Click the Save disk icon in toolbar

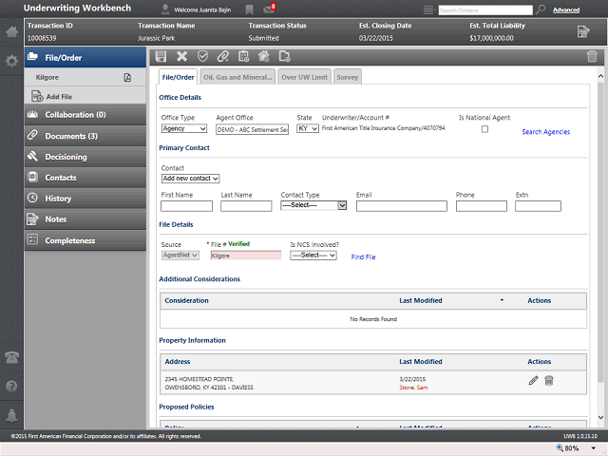pos(161,57)
